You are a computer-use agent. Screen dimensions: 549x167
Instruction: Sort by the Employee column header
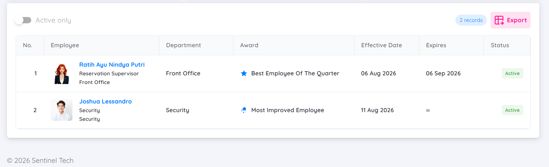65,45
